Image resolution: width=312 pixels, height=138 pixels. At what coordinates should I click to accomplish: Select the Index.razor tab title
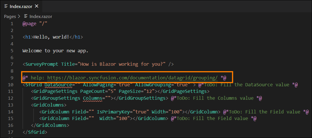(x=21, y=6)
